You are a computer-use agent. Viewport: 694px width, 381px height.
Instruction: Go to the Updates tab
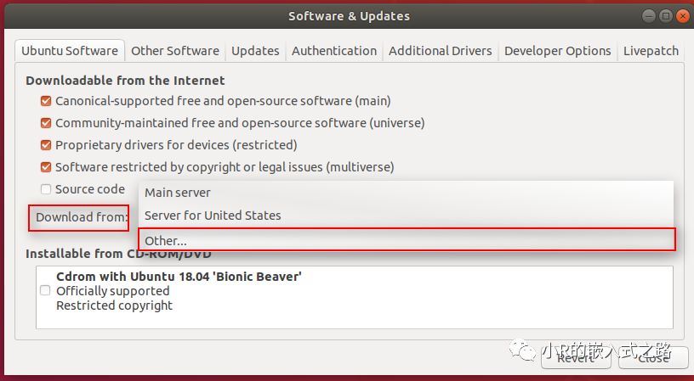pyautogui.click(x=255, y=51)
